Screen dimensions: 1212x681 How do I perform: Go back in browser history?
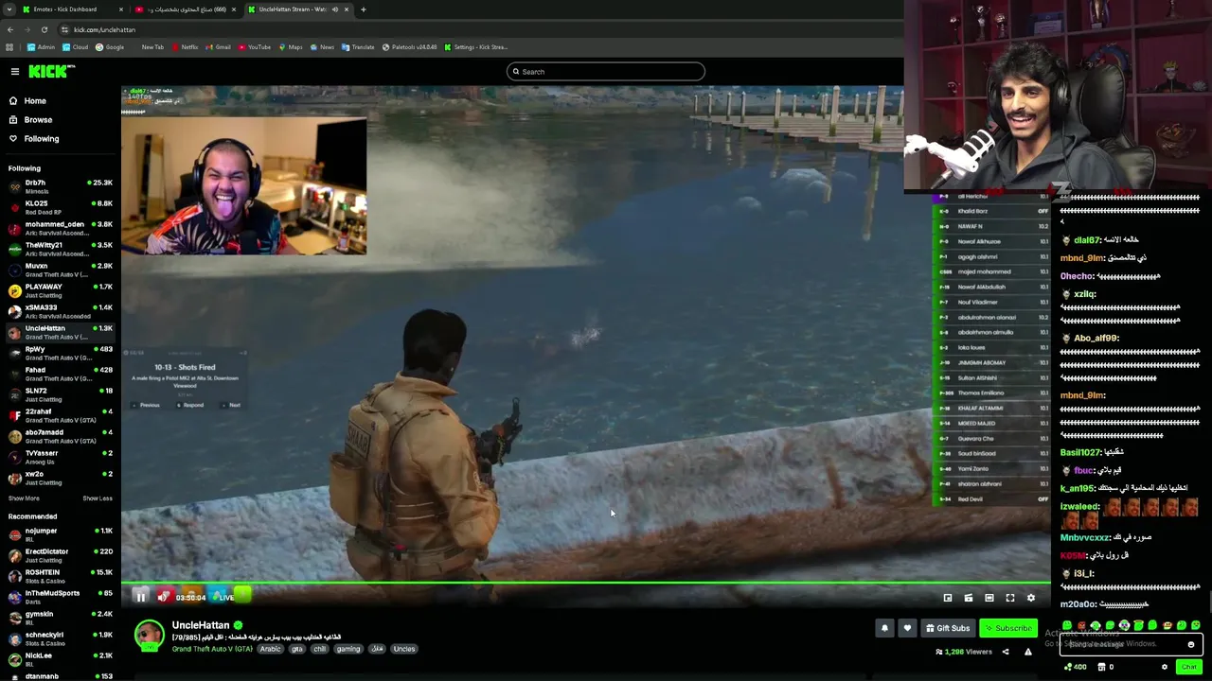tap(10, 29)
